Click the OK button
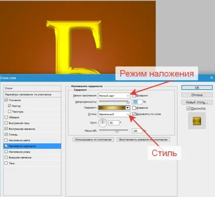This screenshot has height=197, width=215. pyautogui.click(x=197, y=87)
